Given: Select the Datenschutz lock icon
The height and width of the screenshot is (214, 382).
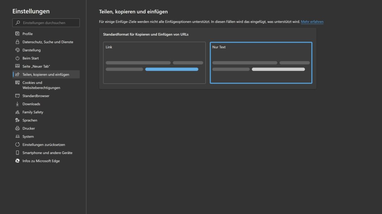Looking at the screenshot, I should 17,42.
